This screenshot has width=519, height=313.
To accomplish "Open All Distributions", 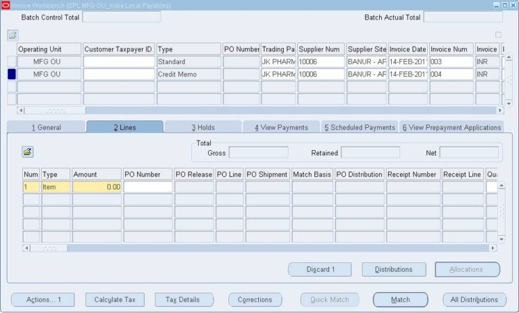I will pyautogui.click(x=474, y=299).
